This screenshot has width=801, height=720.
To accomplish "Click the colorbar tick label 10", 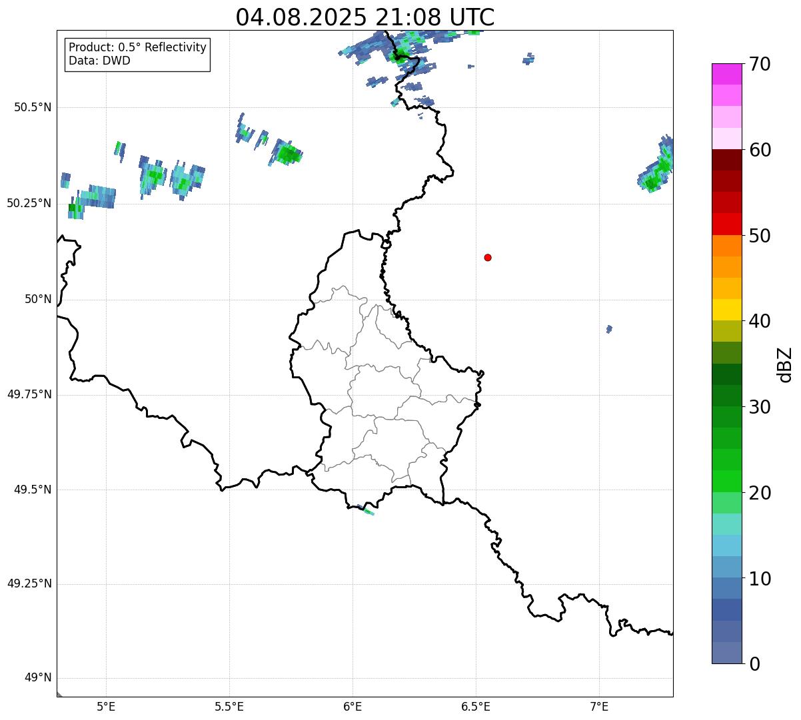I will [x=760, y=579].
